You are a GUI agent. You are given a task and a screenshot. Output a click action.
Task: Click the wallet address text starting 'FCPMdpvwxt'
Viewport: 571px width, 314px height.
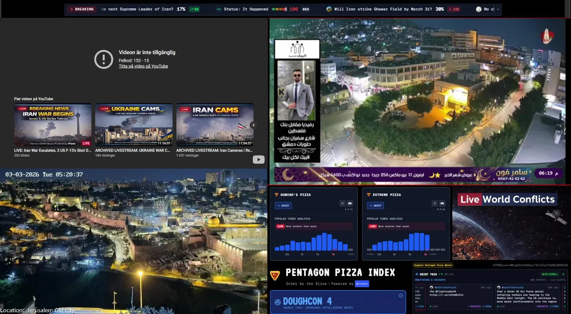click(530, 265)
